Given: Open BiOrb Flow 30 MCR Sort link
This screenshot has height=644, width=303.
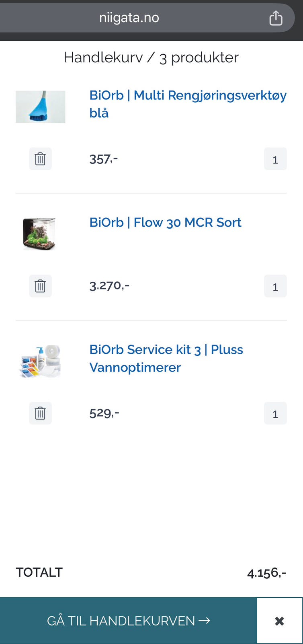Looking at the screenshot, I should coord(165,223).
